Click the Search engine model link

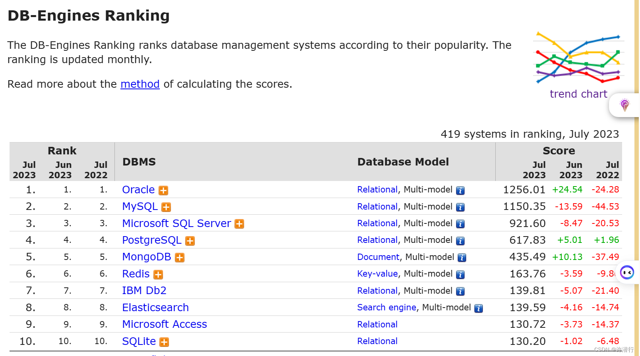pyautogui.click(x=387, y=308)
